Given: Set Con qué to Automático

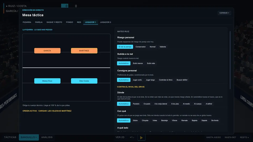Looking at the screenshot, I should pos(124,120).
